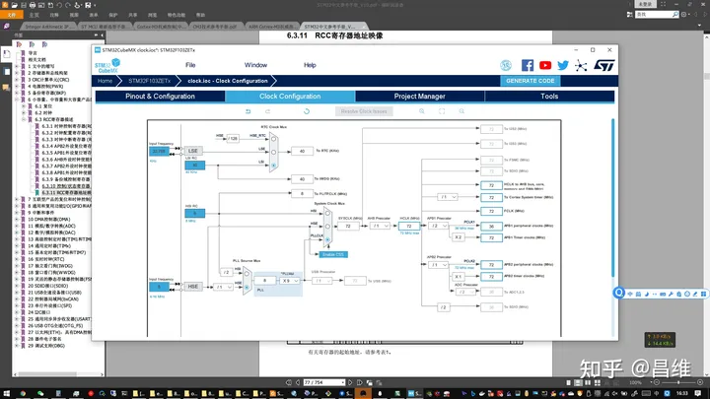Screen dimensions: 710x399
Task: Click zoom slider in PDF reader status bar
Action: [x=678, y=382]
